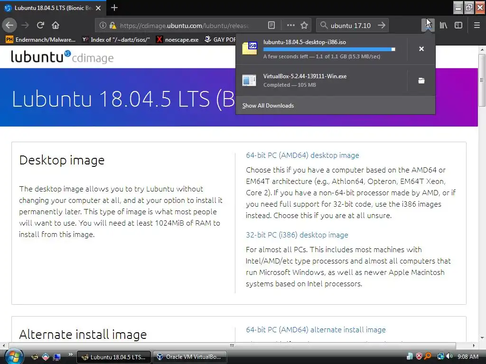
Task: Expand the quick launch chevron in taskbar
Action: click(71, 355)
